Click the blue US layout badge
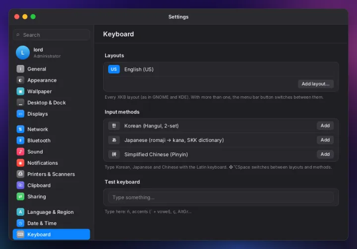 tap(114, 69)
